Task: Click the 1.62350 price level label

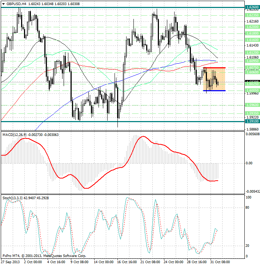Action: tap(252, 15)
